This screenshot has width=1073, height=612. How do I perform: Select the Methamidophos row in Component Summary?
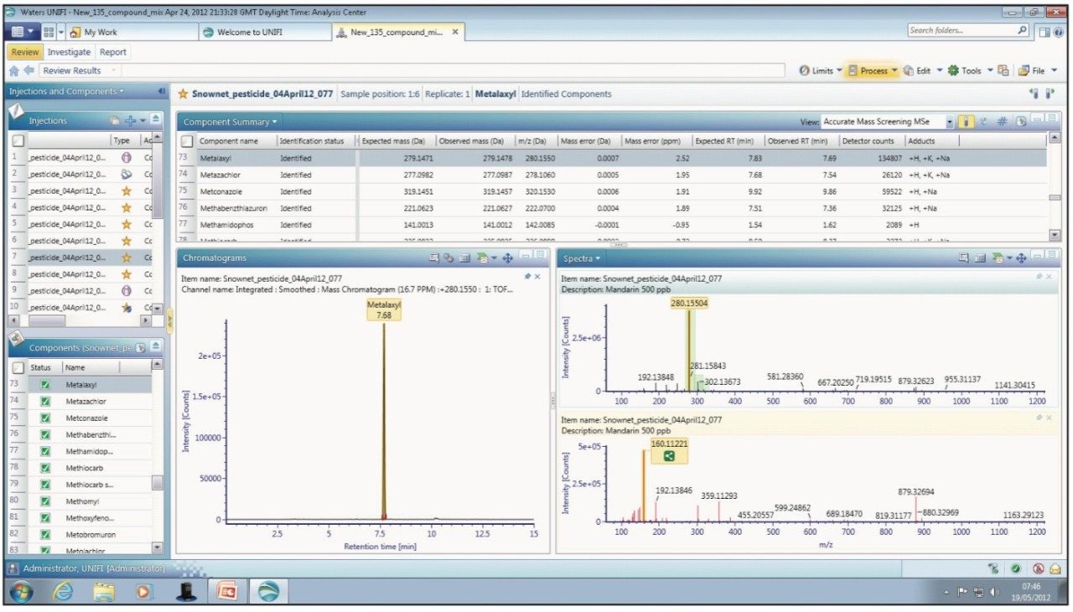point(612,225)
